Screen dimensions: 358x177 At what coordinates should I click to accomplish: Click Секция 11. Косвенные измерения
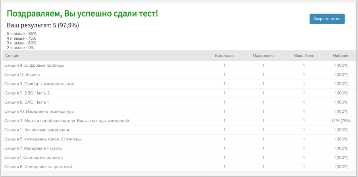pyautogui.click(x=37, y=130)
